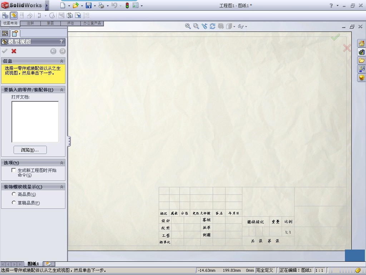
Task: Open the Options dropdown arrow
Action: (x=142, y=6)
